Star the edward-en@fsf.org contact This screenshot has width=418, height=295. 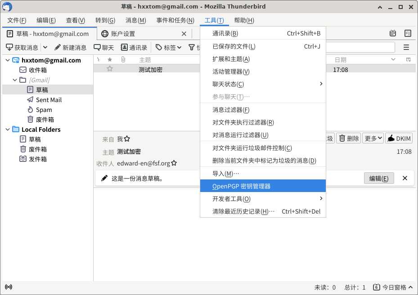click(x=174, y=163)
